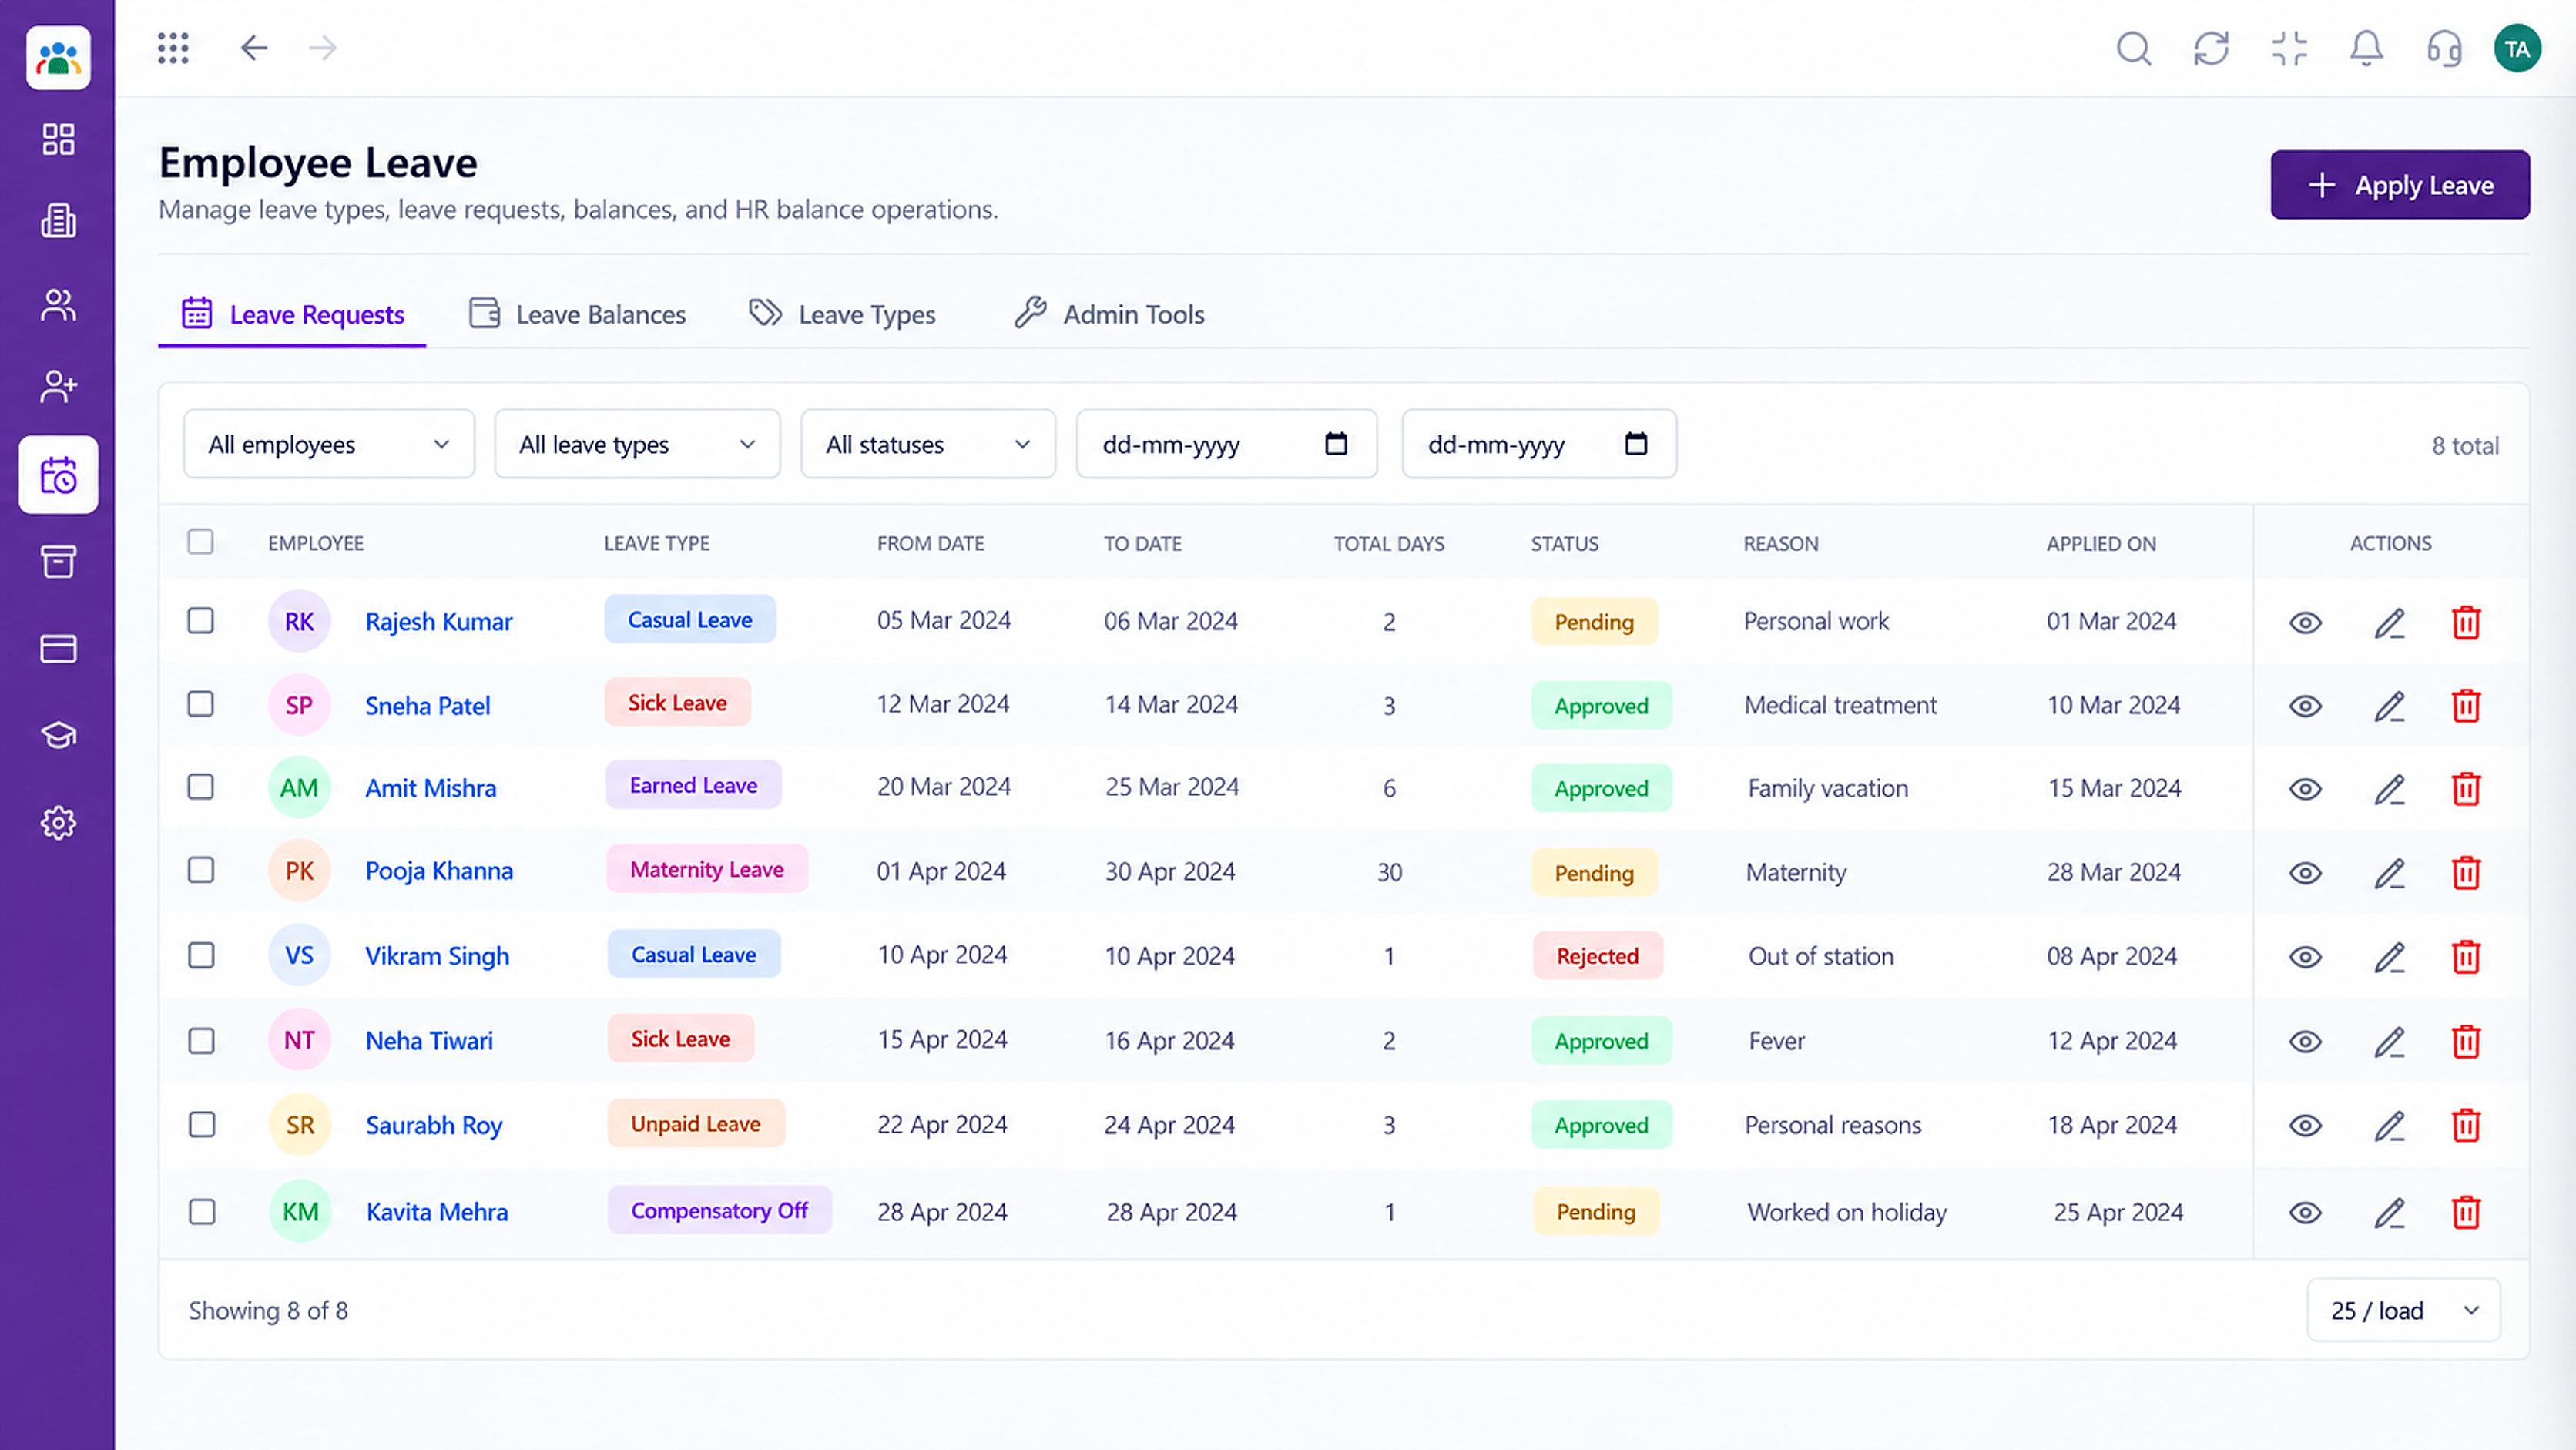Screen dimensions: 2576x1450
Task: Switch to the Admin Tools tab
Action: [x=1109, y=314]
